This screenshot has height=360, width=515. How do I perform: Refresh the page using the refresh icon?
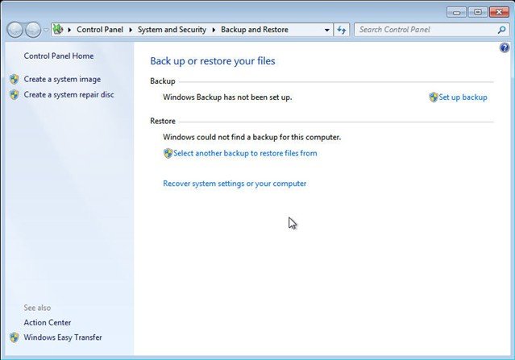tap(342, 30)
